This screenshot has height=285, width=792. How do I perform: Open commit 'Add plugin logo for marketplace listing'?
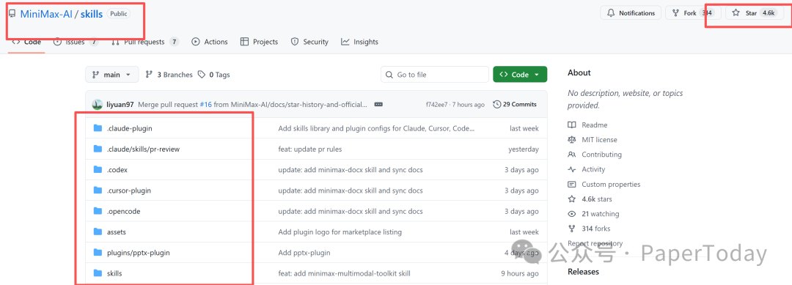coord(340,232)
